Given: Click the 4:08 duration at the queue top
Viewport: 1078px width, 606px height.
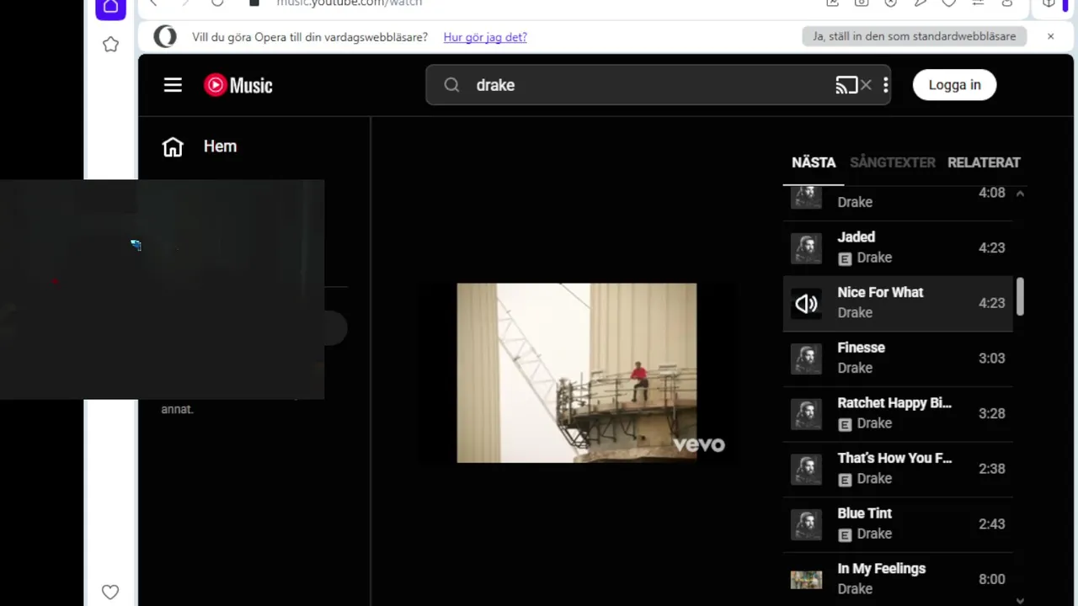Looking at the screenshot, I should point(991,193).
